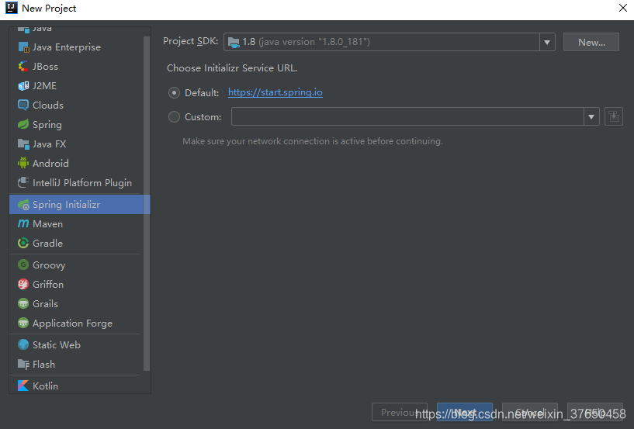634x429 pixels.
Task: Click the Flash folder icon
Action: (x=23, y=365)
